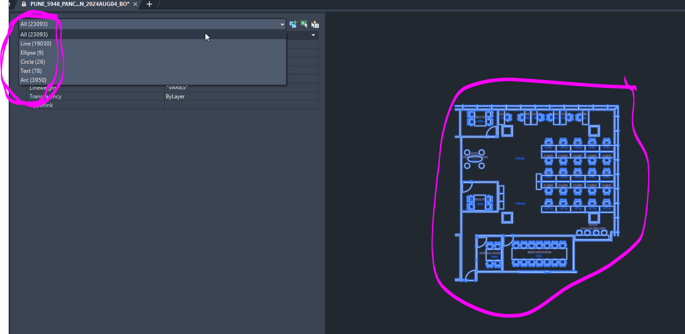Viewport: 685px width, 334px height.
Task: Click the MEETING ROOM label in drawing
Action: 539,252
